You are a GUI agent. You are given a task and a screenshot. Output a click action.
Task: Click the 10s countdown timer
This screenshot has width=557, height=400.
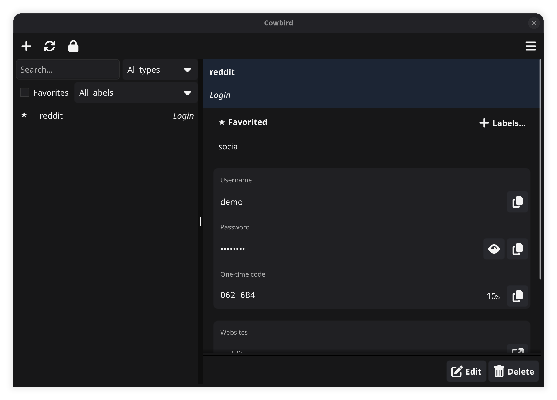click(493, 296)
